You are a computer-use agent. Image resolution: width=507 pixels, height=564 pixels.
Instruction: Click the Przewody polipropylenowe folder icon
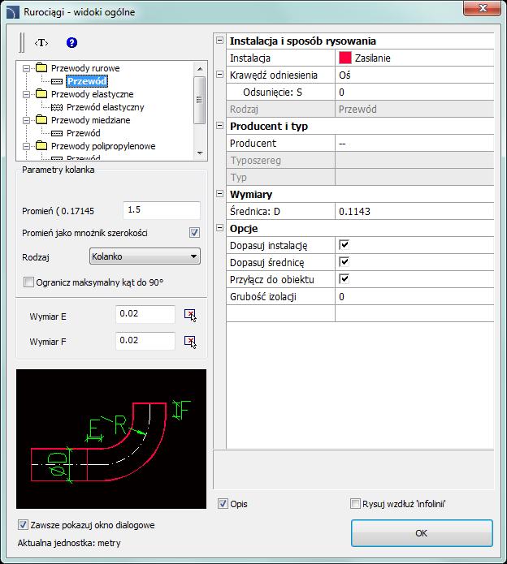41,146
